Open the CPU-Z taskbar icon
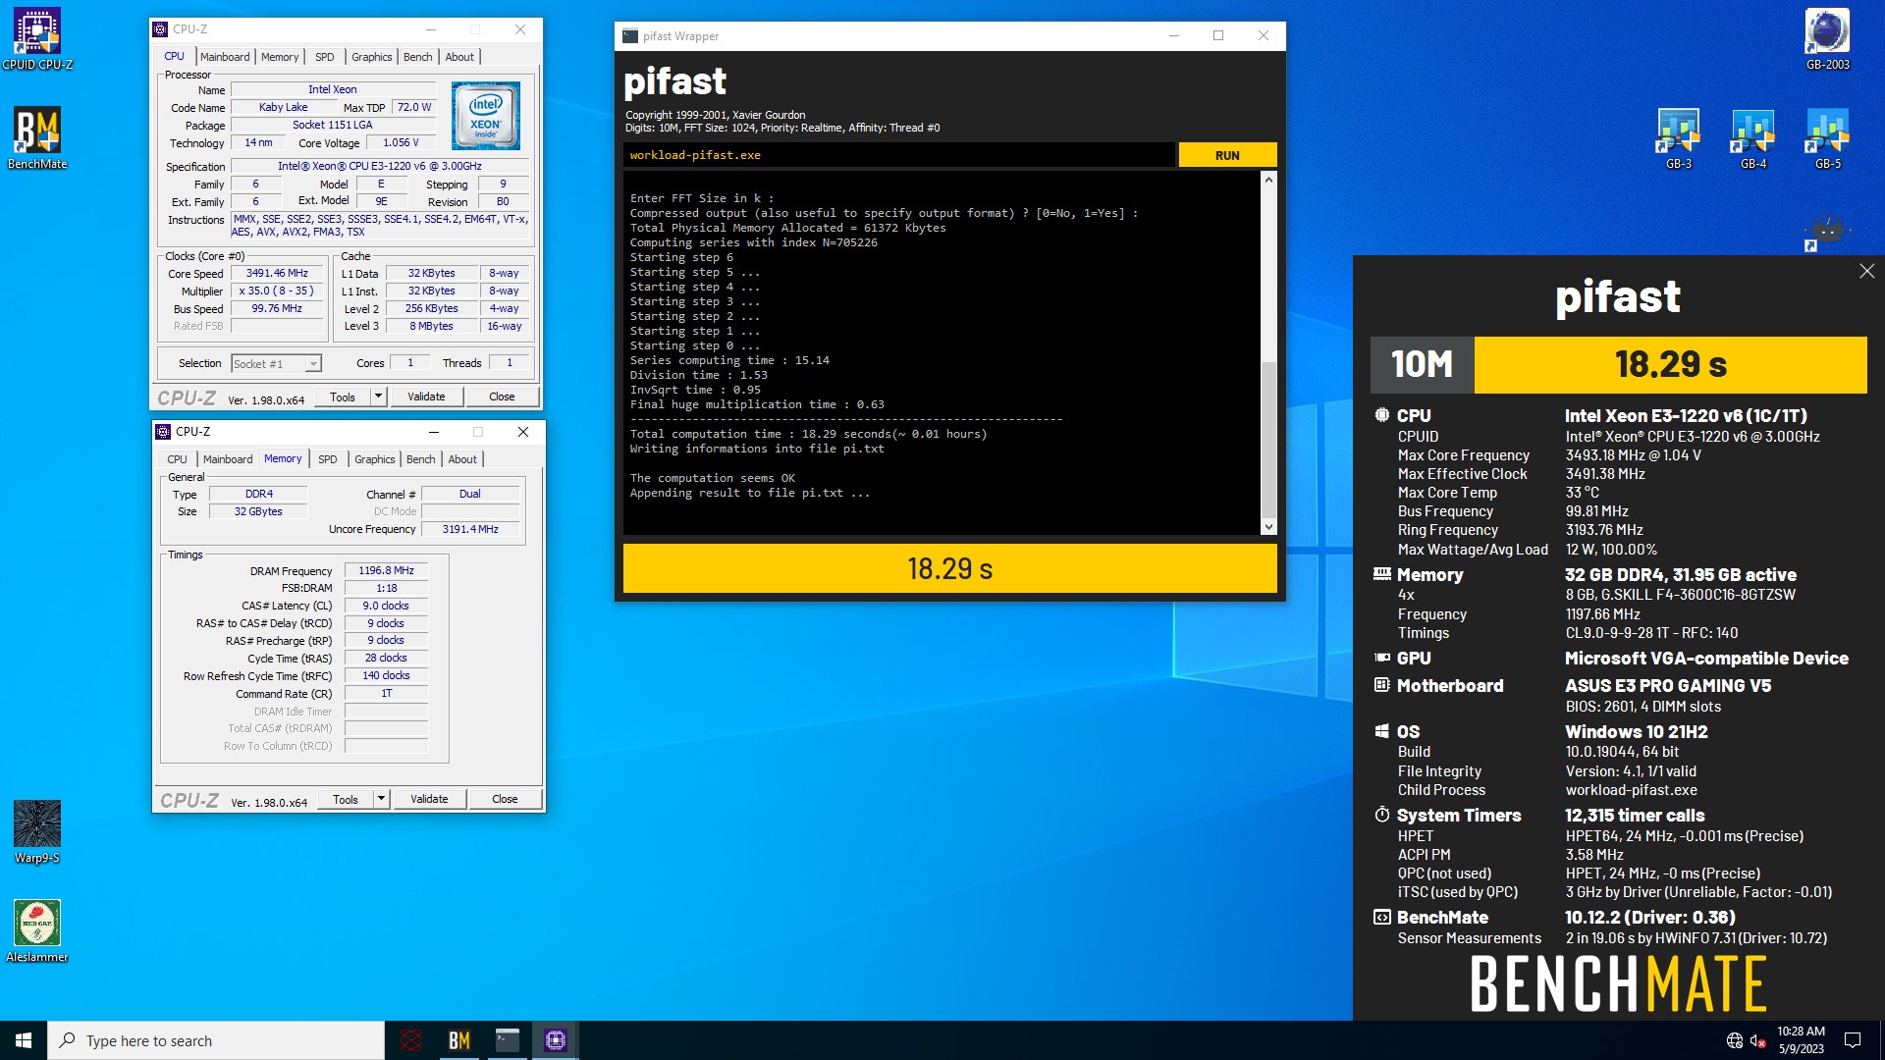The image size is (1885, 1060). click(555, 1040)
